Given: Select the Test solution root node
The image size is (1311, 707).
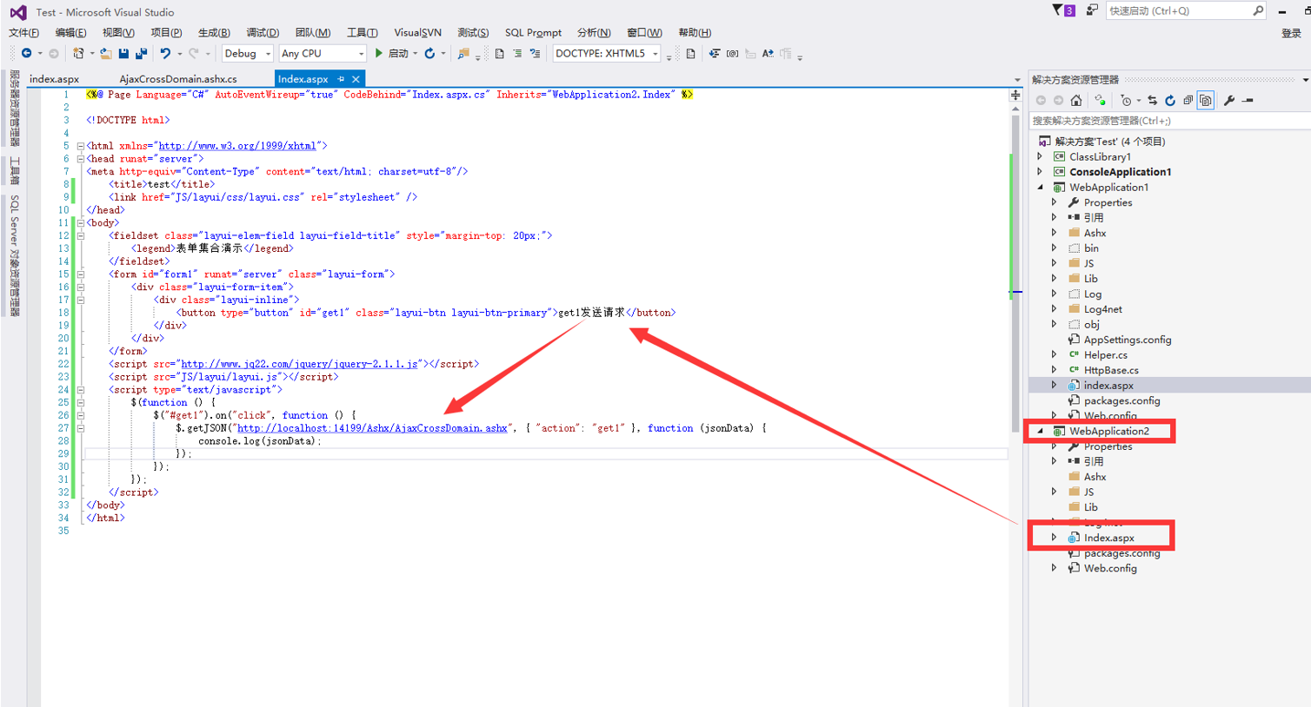Looking at the screenshot, I should coord(1110,142).
